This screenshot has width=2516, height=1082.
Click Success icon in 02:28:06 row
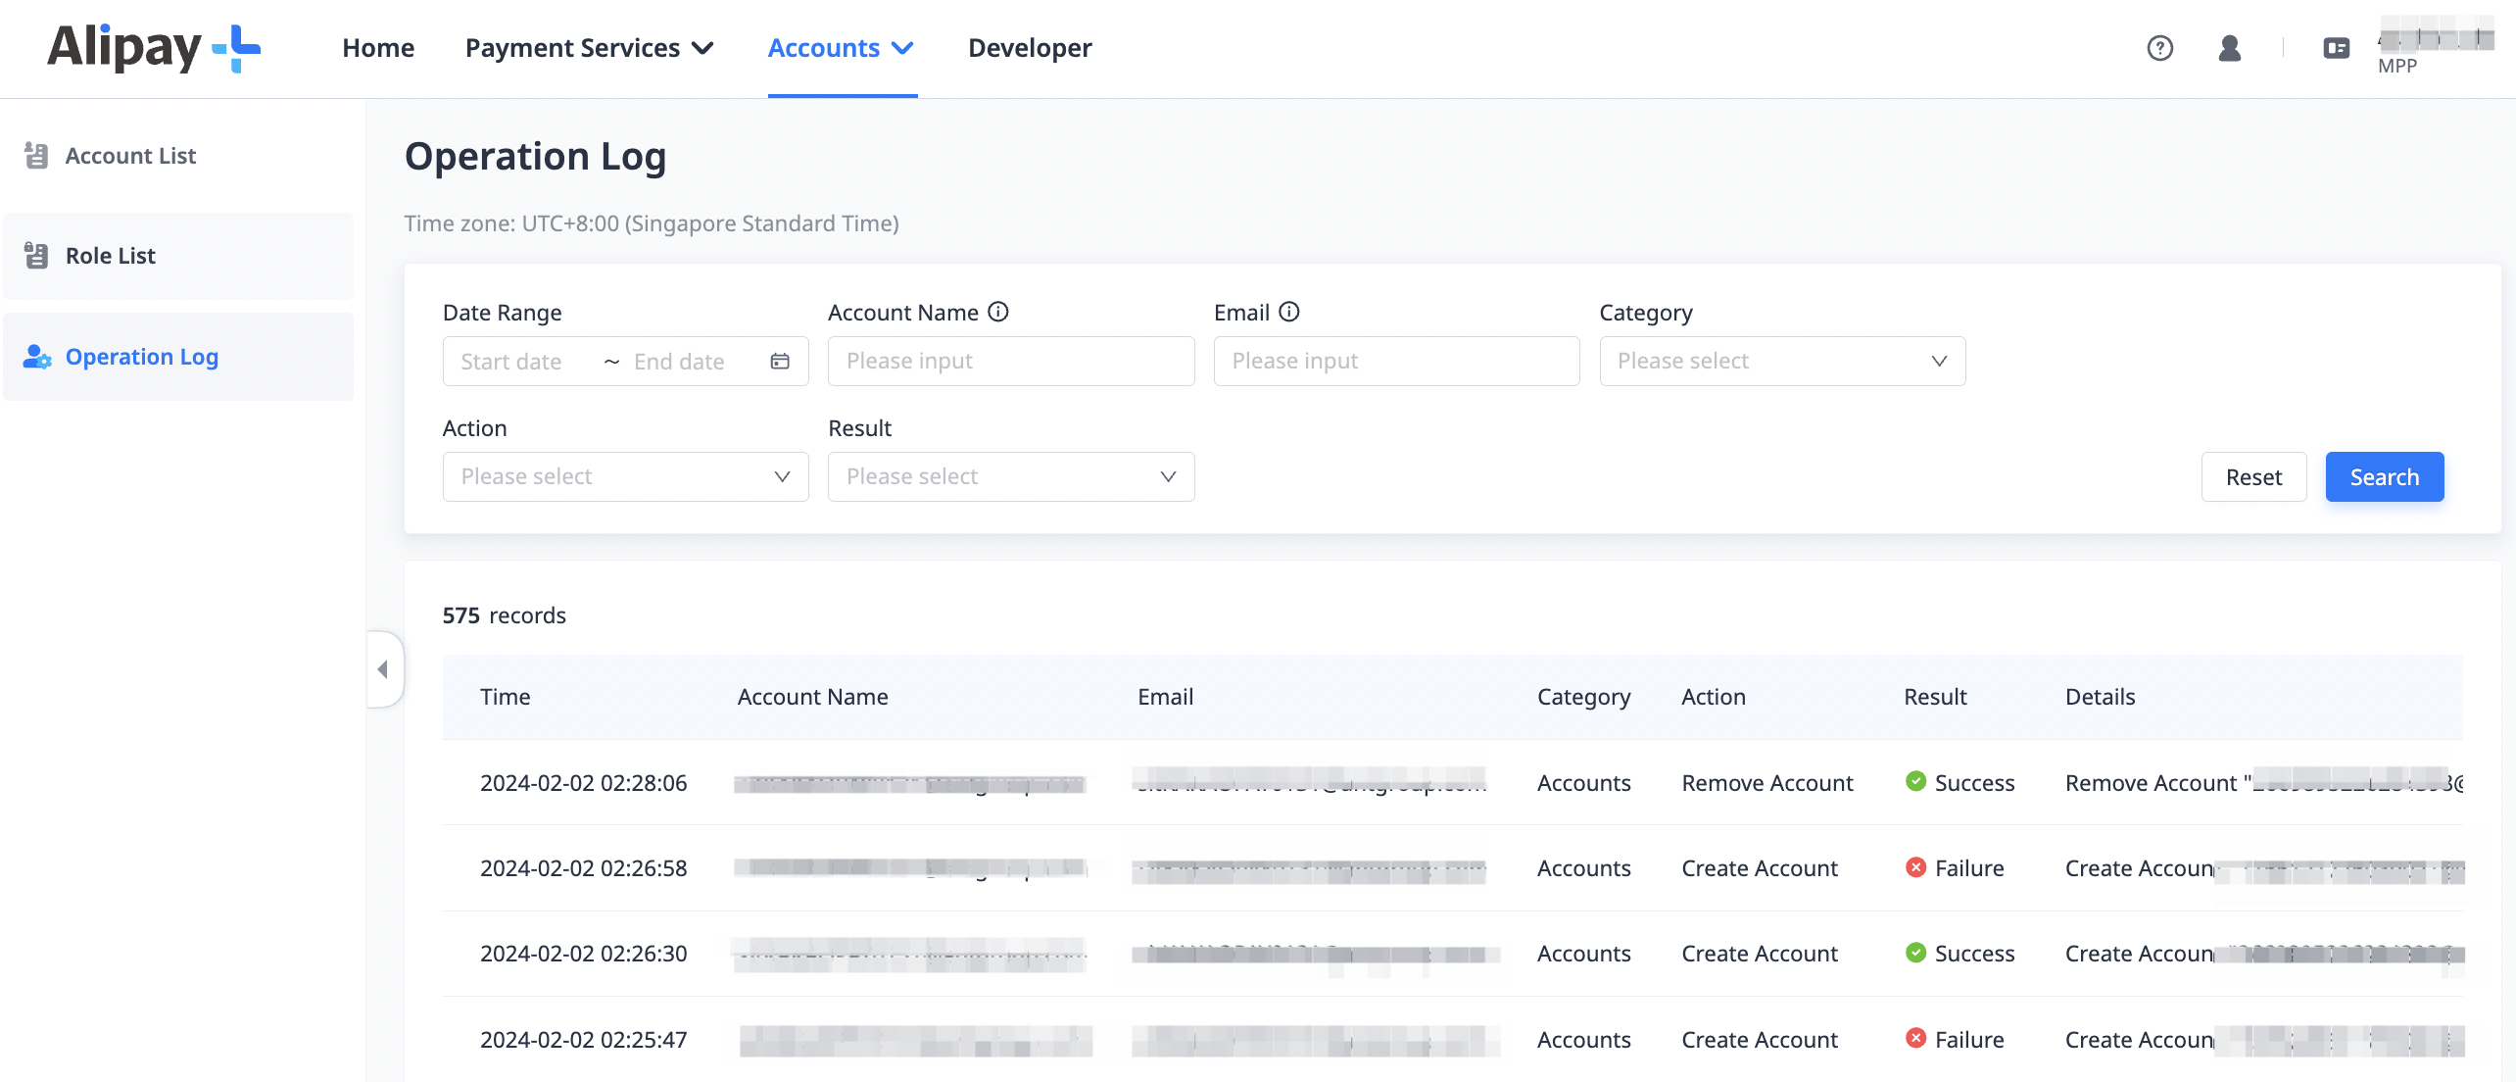pos(1915,781)
